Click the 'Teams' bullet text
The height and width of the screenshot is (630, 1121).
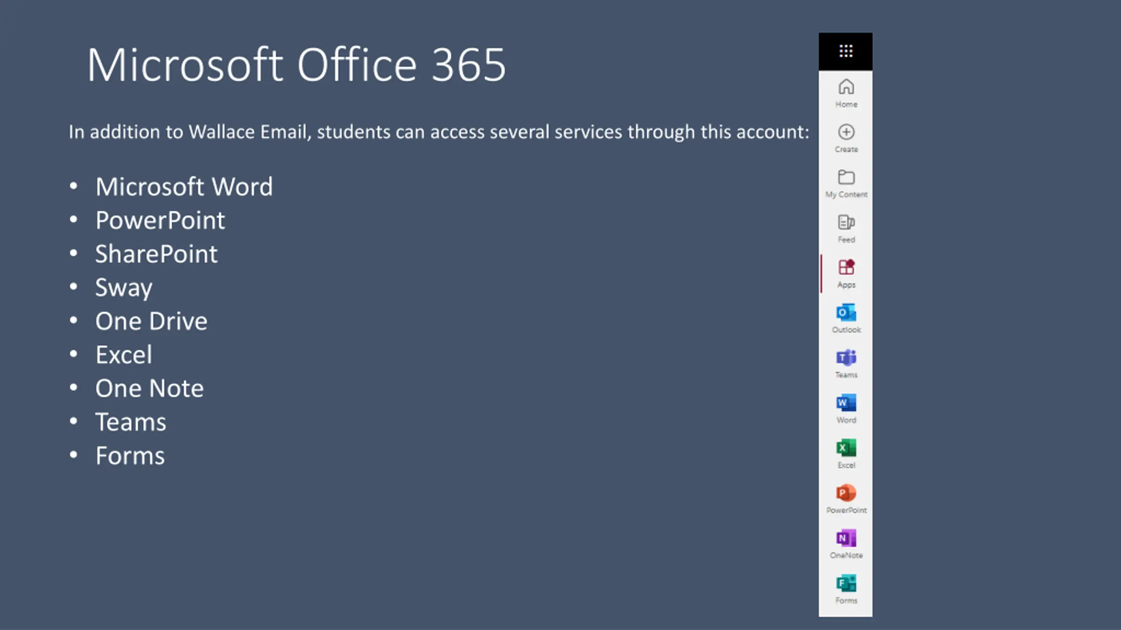pyautogui.click(x=131, y=422)
